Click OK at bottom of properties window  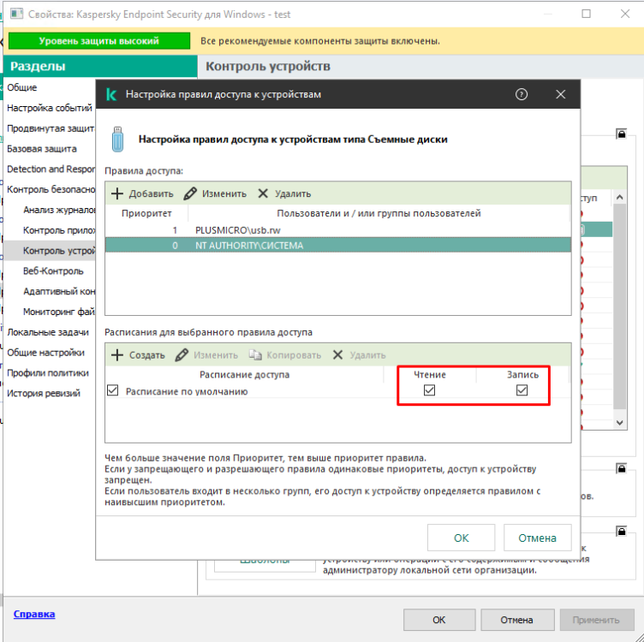tap(439, 620)
